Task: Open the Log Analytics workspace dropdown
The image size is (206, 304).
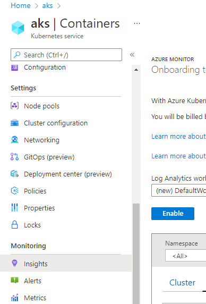Action: 178,190
